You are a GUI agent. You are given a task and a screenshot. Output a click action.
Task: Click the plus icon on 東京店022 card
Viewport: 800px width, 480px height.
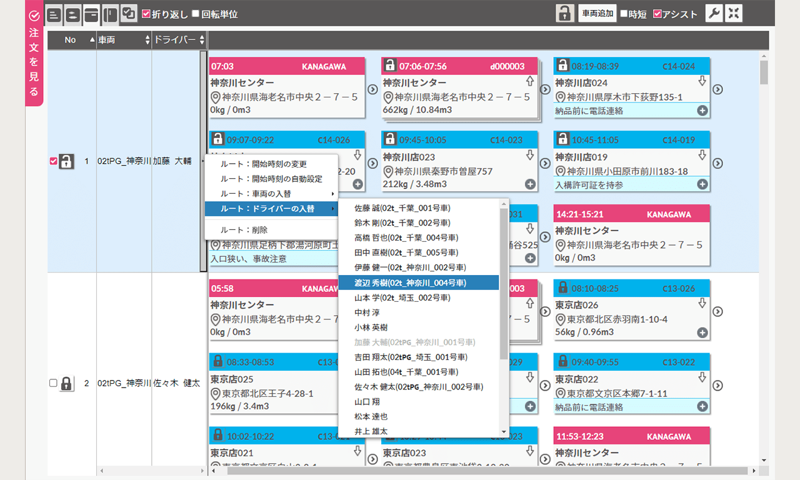point(702,407)
